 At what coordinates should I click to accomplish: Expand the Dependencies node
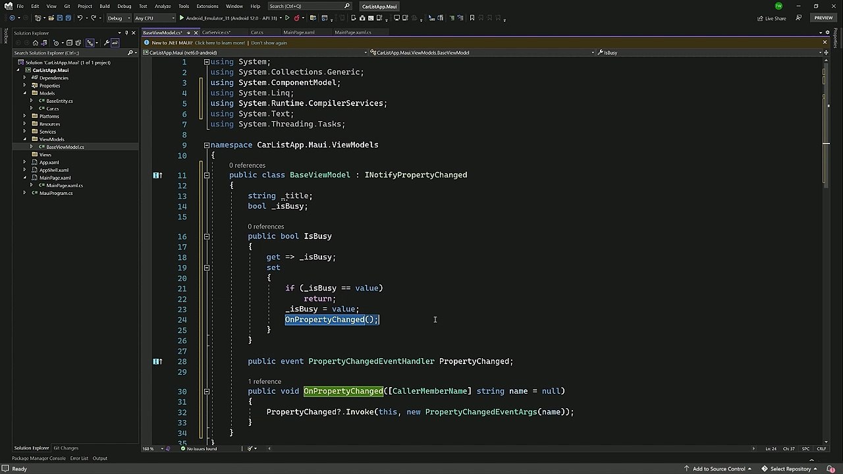point(24,78)
